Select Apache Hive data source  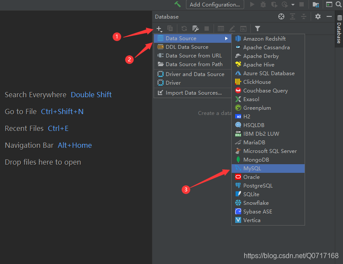[268, 65]
